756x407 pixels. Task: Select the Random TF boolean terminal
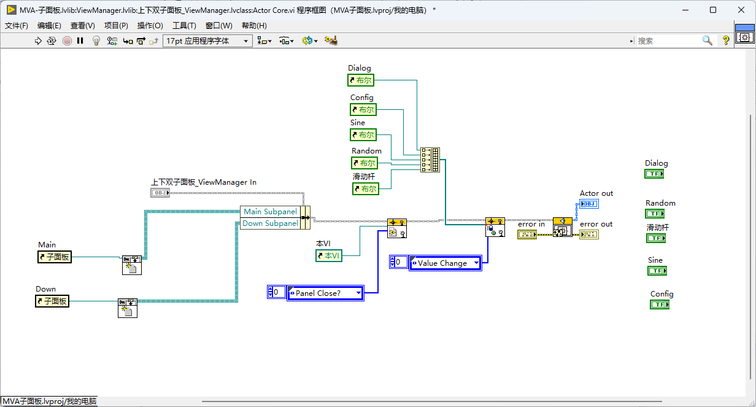(x=655, y=214)
